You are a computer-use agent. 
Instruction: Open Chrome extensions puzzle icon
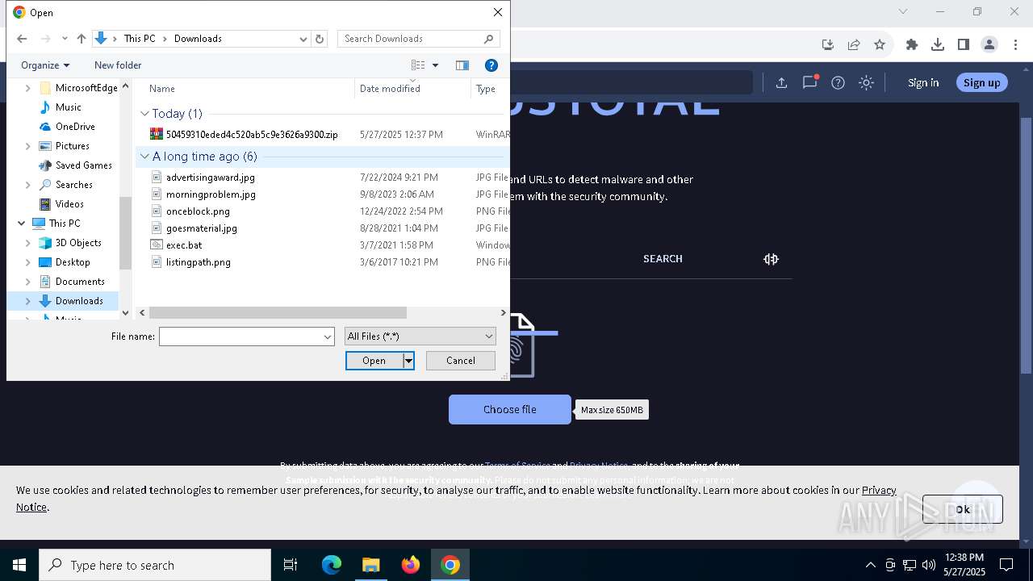coord(912,44)
